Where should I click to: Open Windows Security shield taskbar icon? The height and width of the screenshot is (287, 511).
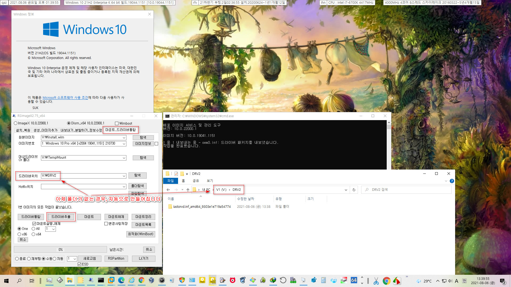coord(182,280)
